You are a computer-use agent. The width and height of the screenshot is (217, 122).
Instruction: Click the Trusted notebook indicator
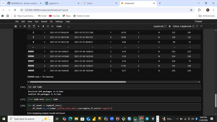[x=198, y=21]
